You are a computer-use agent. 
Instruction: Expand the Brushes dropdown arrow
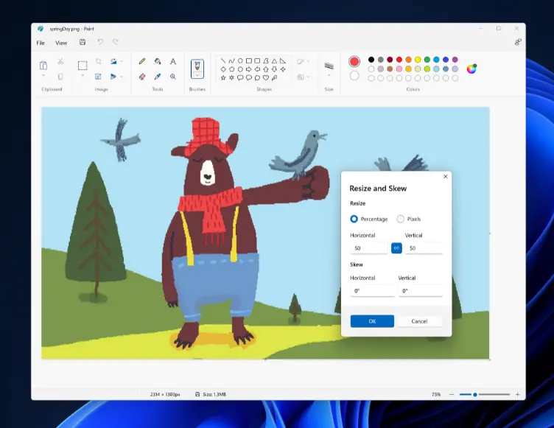point(197,75)
